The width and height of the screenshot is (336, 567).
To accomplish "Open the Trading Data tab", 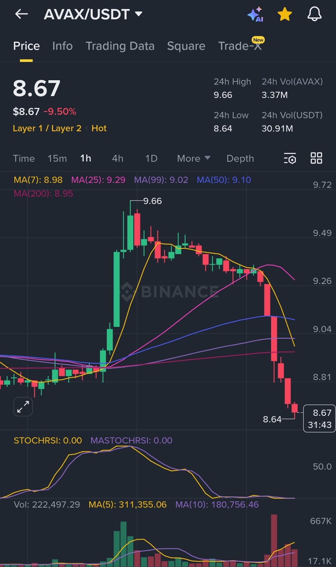I will pos(120,46).
